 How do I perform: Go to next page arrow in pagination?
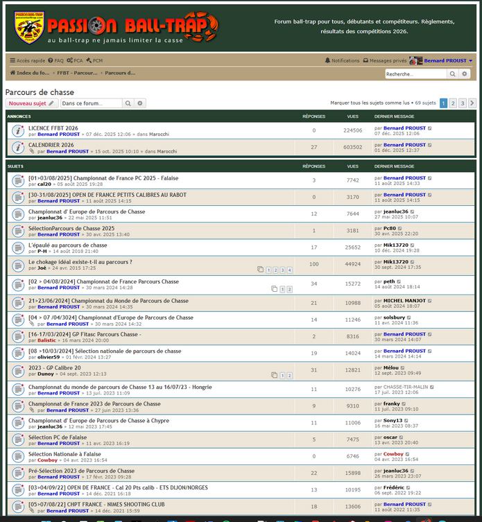(x=472, y=103)
